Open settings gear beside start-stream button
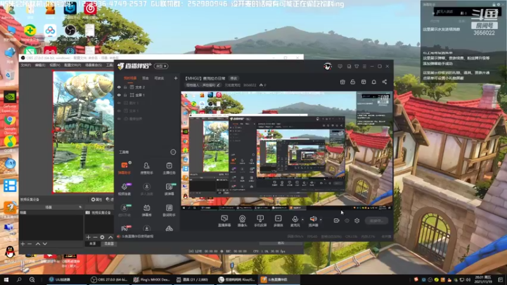Screen dimensions: 507x285 (x=357, y=220)
